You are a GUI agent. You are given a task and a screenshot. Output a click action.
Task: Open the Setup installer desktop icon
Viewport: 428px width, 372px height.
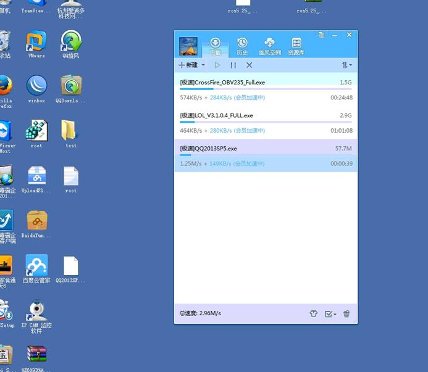[7, 313]
